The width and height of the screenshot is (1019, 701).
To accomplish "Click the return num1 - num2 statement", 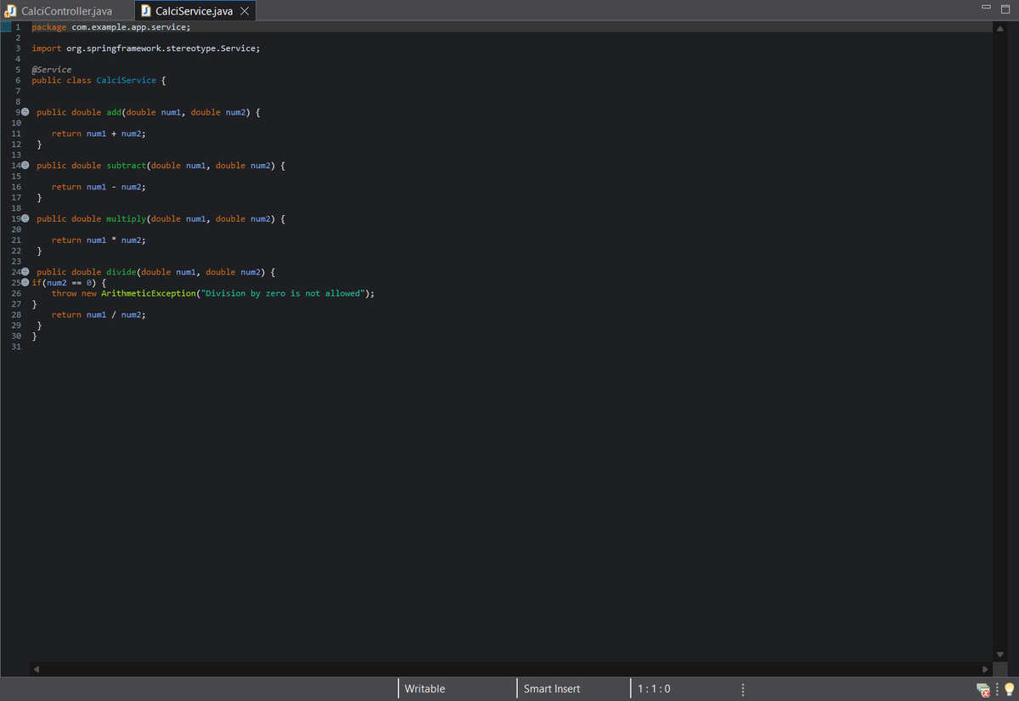I will pyautogui.click(x=99, y=187).
